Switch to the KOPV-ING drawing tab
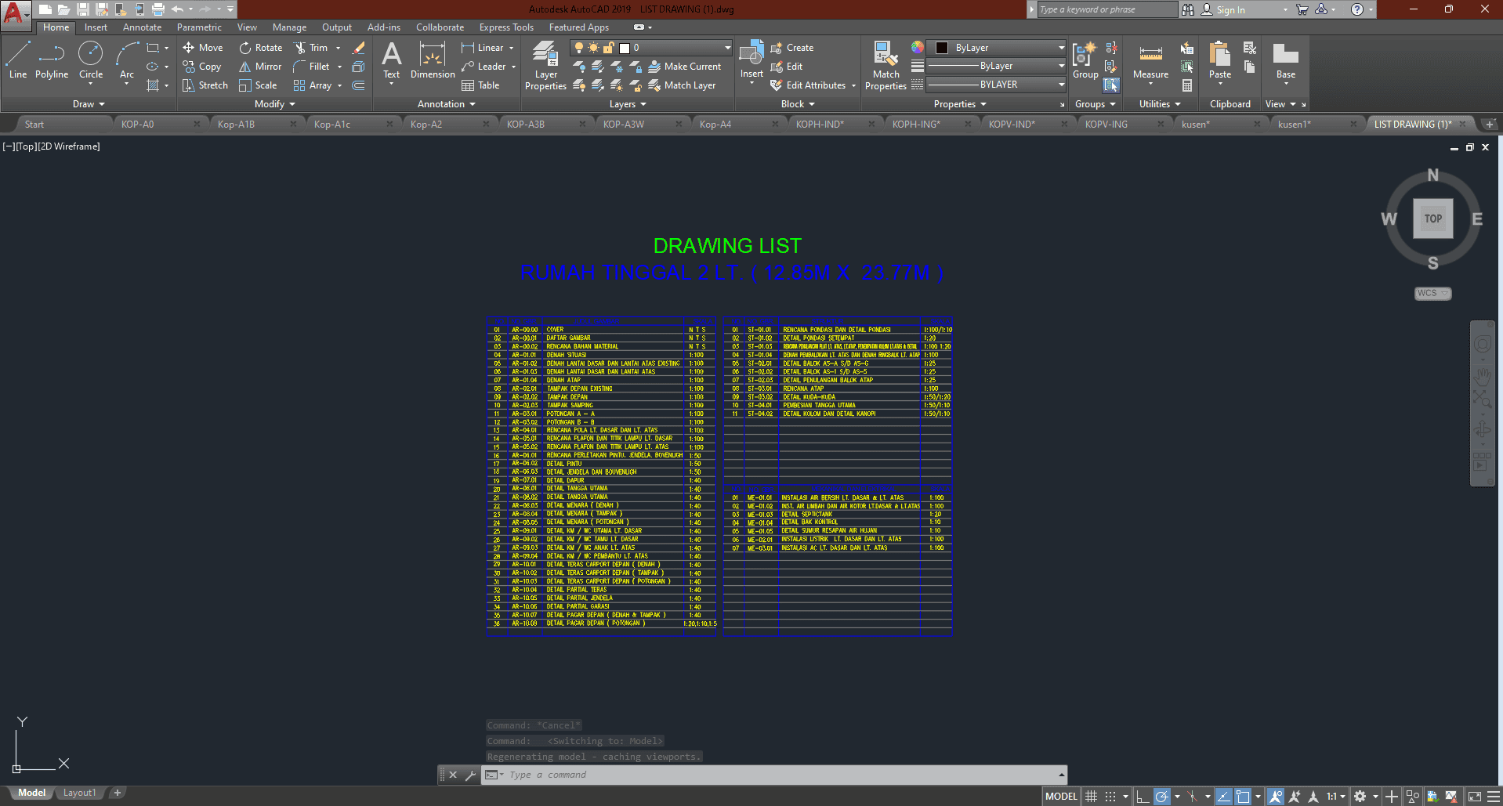 coord(1106,124)
